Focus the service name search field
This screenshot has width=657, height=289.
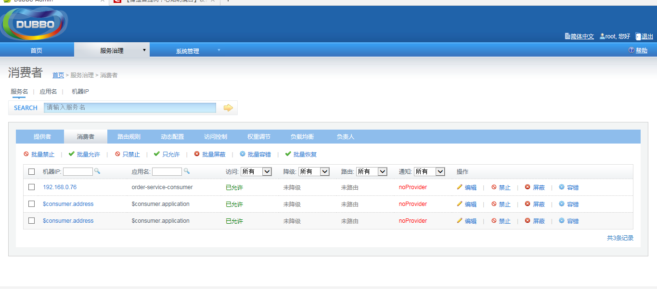click(x=130, y=108)
